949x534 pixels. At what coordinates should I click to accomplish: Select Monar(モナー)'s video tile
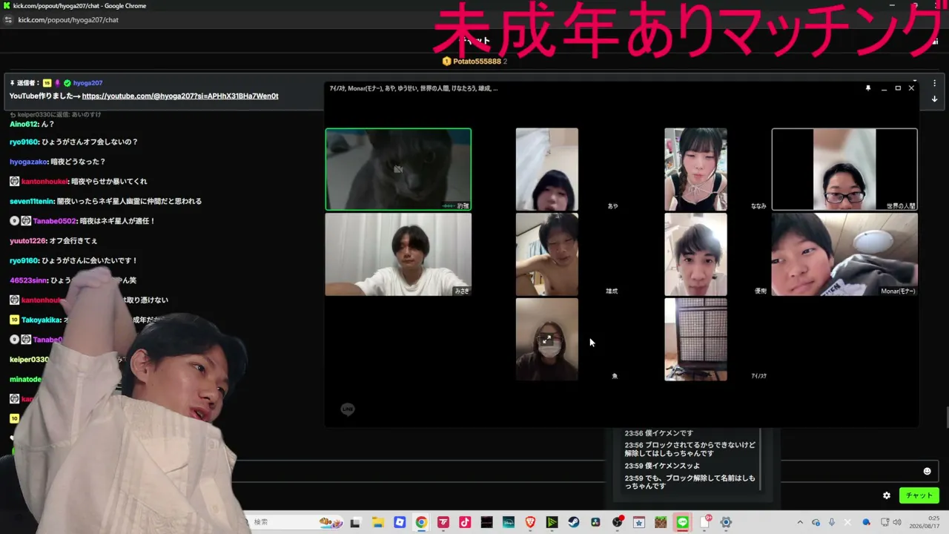[x=844, y=254]
